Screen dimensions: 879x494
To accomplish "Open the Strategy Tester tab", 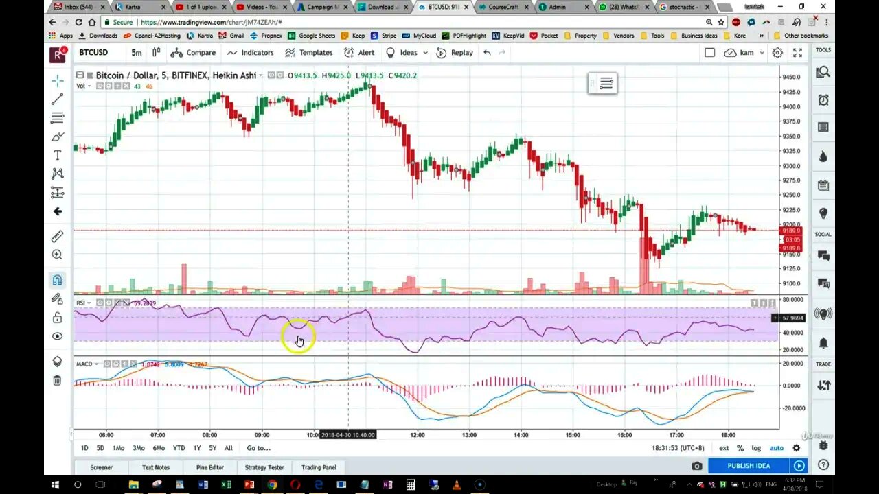I will tap(264, 467).
